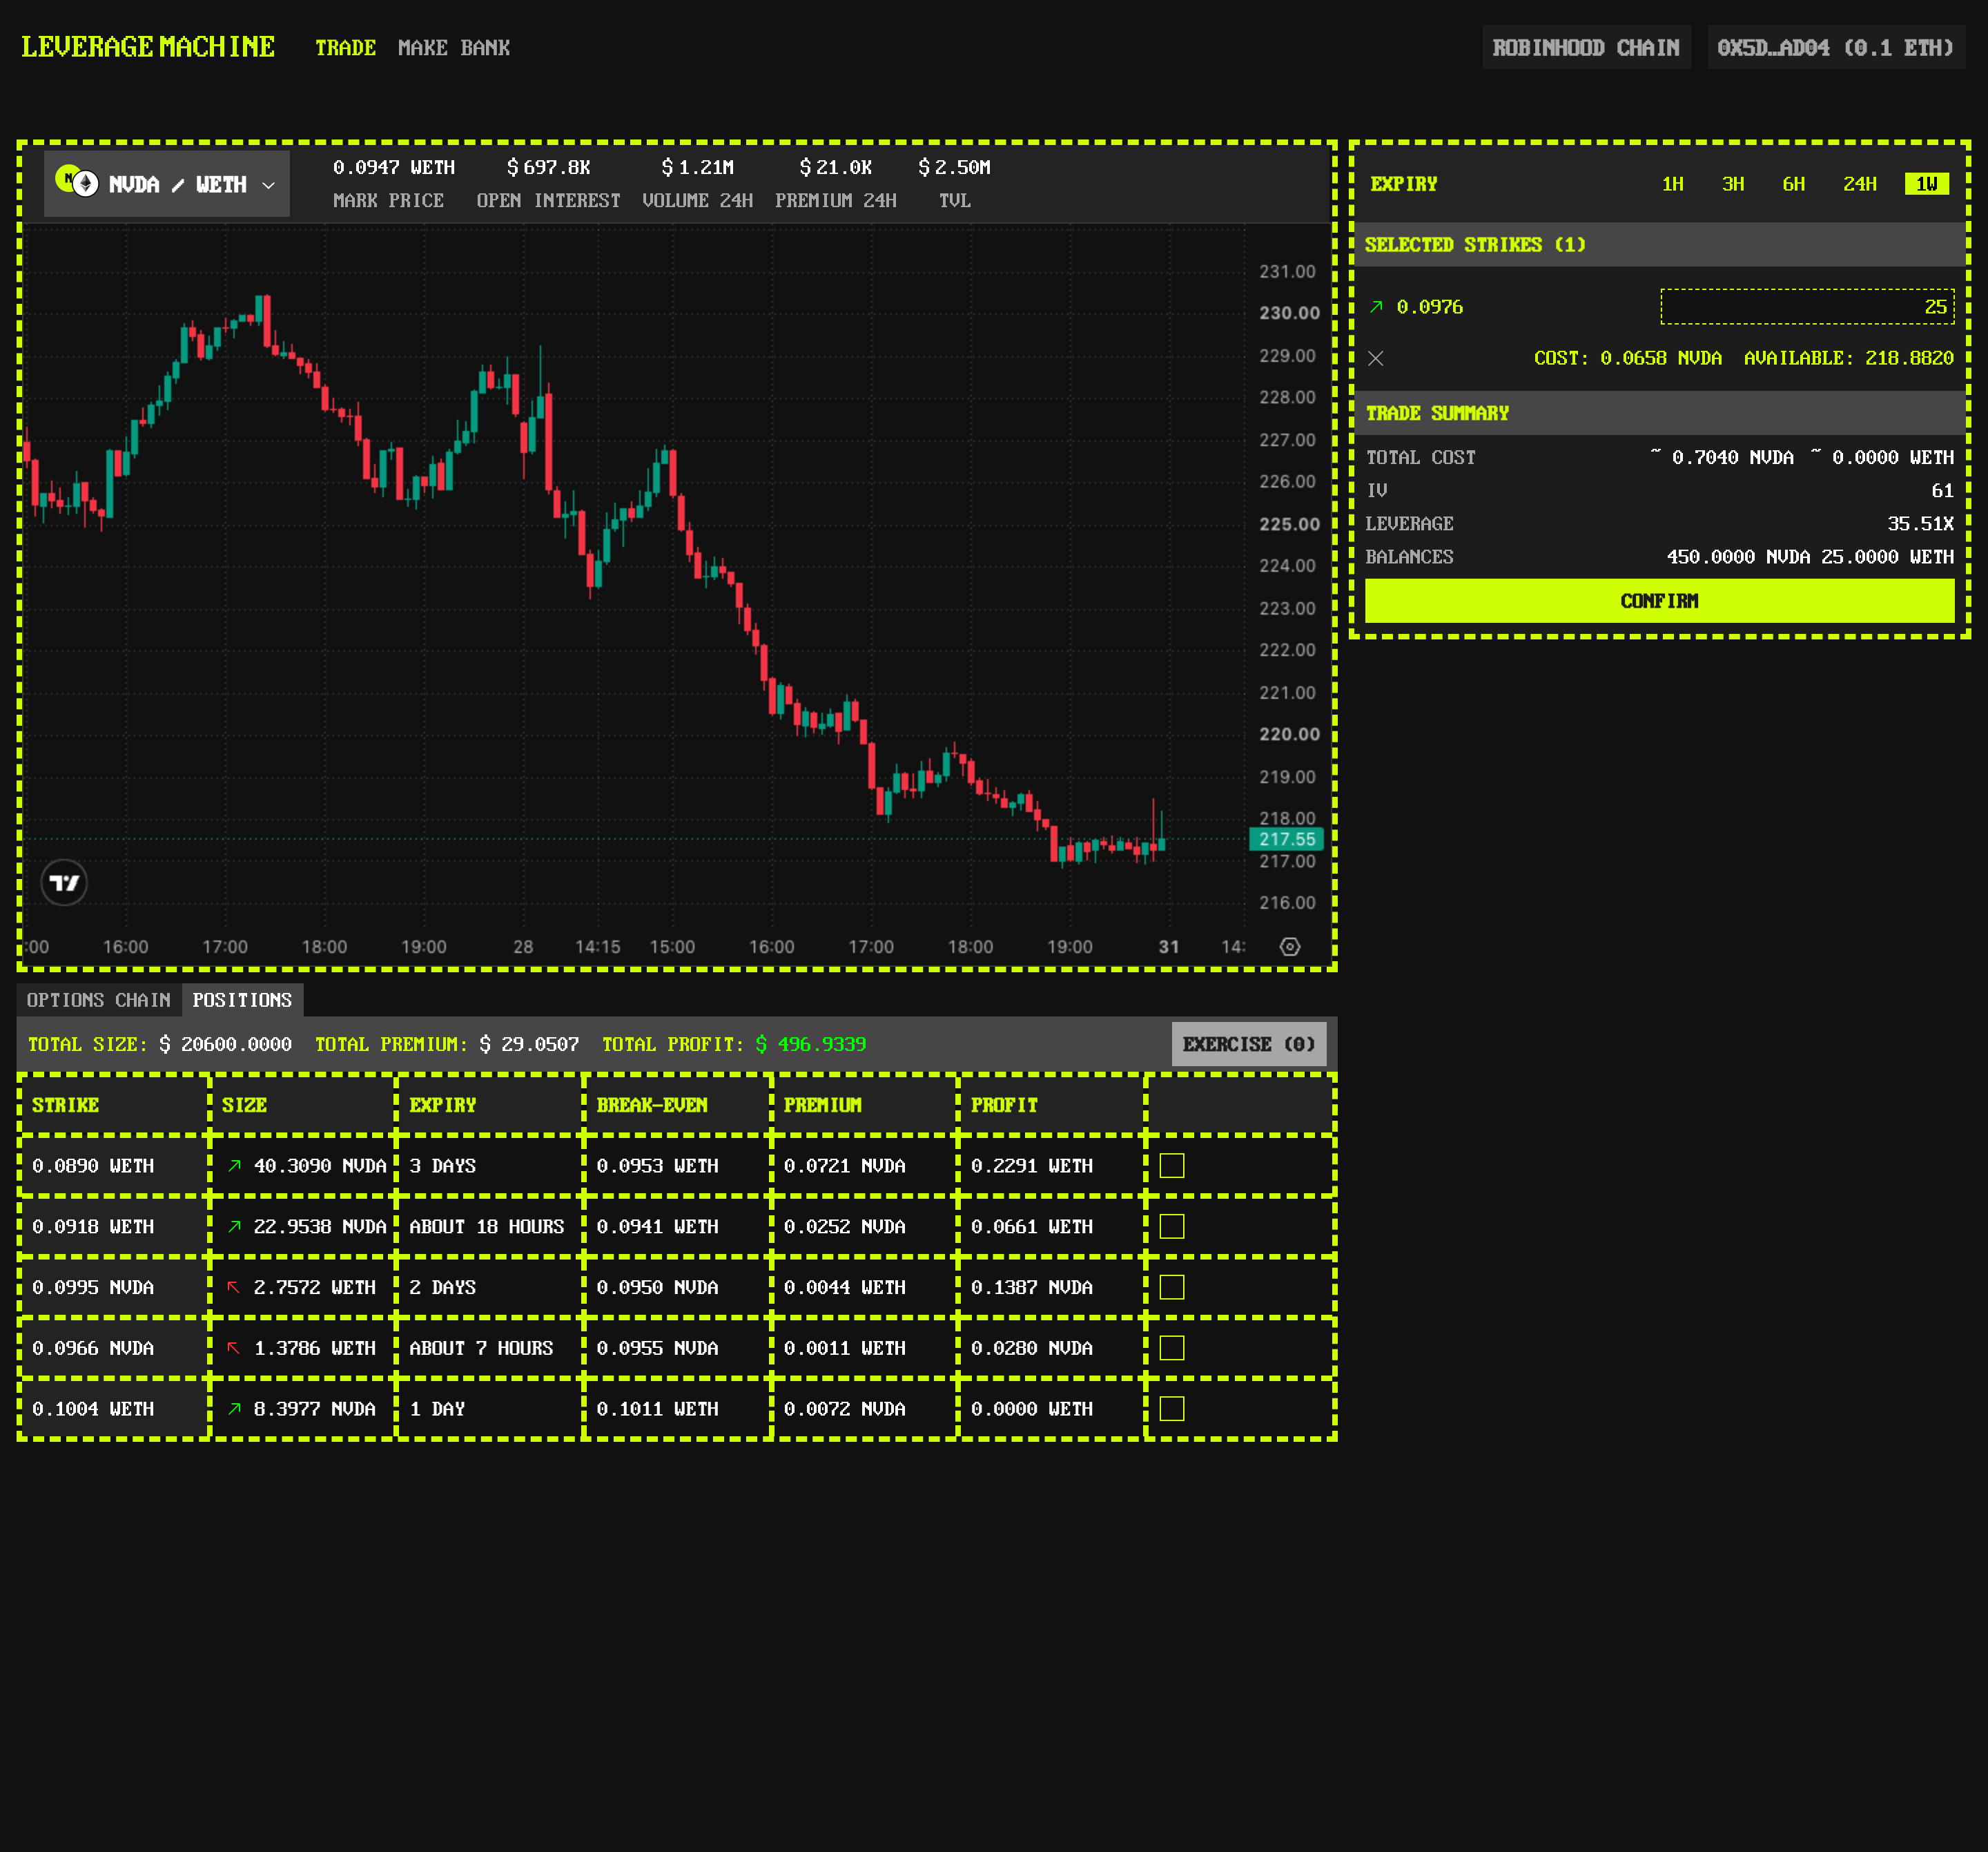Open the Robinhood Chain network selector

click(1586, 48)
